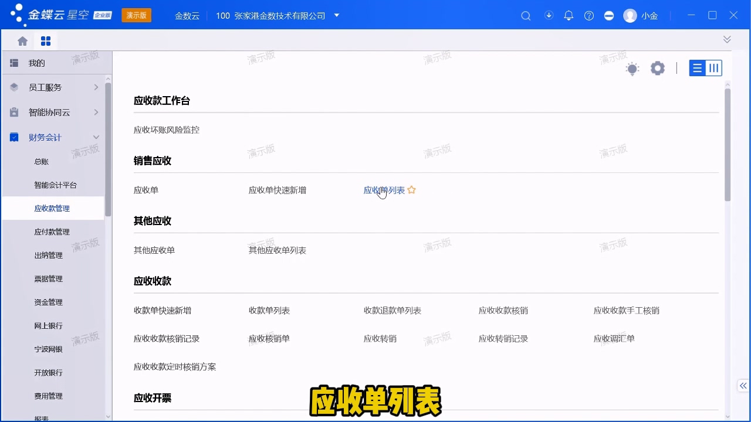Open the download icon in title bar
Screen dimensions: 751x422
click(x=549, y=15)
